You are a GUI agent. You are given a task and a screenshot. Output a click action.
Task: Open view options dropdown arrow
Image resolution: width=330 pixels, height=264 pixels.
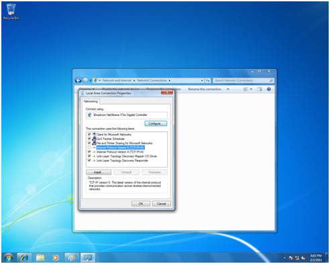(251, 89)
